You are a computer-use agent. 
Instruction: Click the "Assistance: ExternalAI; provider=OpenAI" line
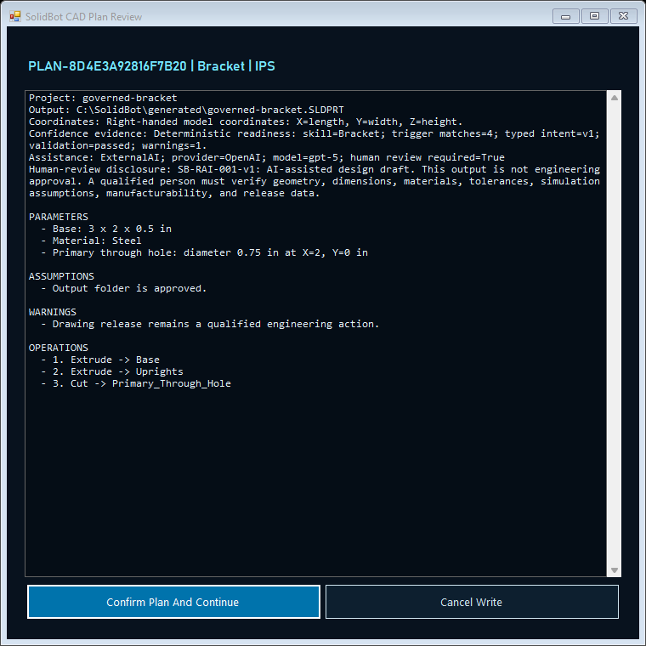[267, 157]
